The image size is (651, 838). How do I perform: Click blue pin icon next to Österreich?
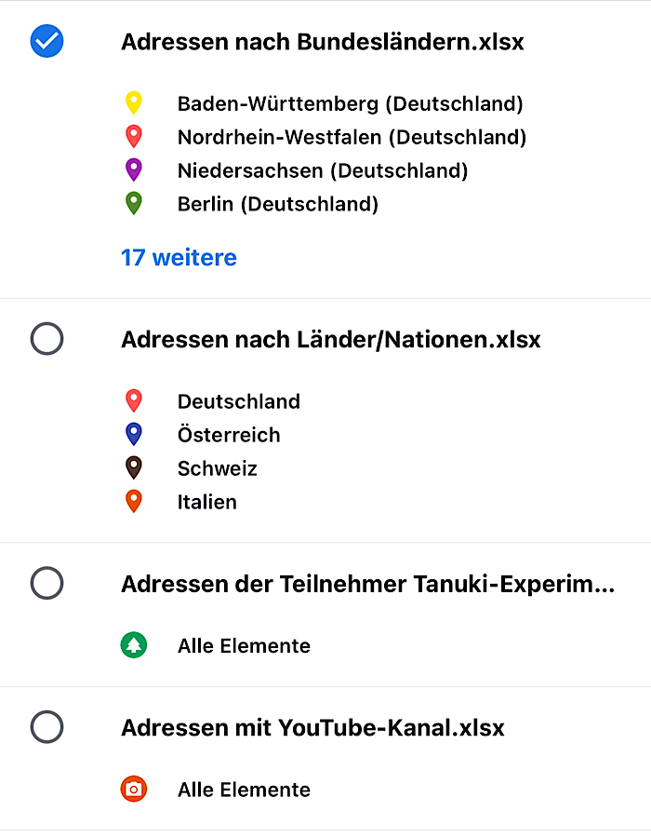pyautogui.click(x=134, y=434)
